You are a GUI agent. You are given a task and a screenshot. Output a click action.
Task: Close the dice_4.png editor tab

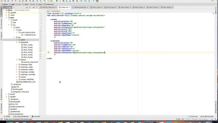coord(144,8)
